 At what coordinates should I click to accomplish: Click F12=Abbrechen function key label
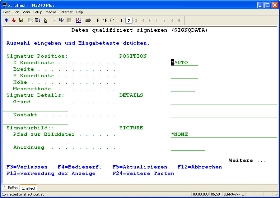pyautogui.click(x=200, y=167)
